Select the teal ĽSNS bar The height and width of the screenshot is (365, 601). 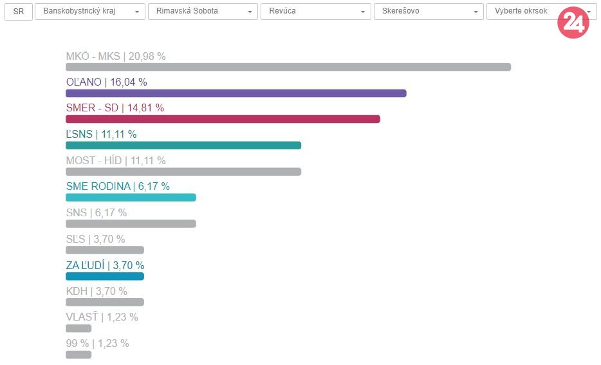183,145
